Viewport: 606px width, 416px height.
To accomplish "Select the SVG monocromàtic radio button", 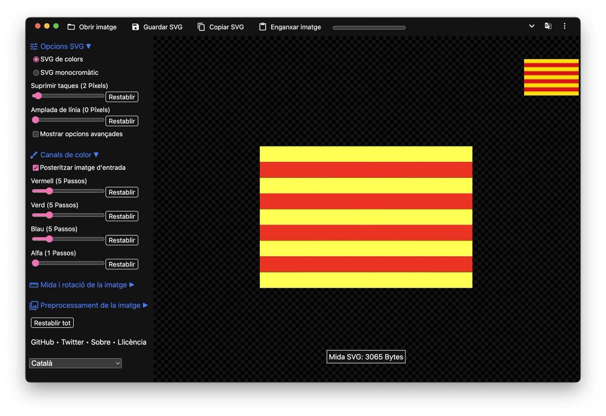I will 36,73.
